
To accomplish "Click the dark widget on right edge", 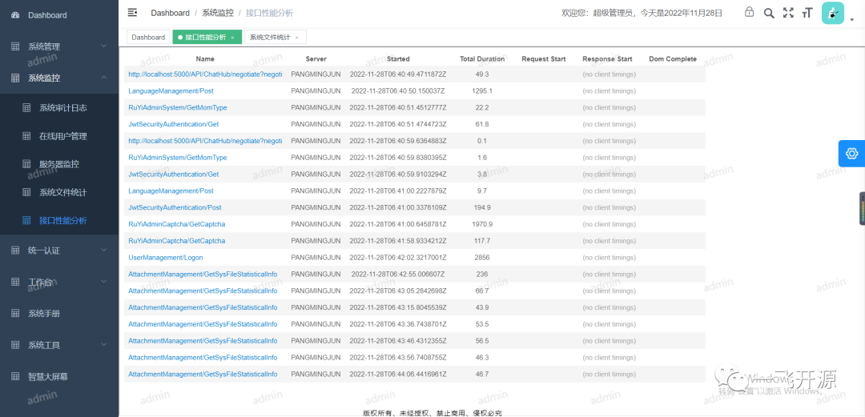I will point(862,208).
